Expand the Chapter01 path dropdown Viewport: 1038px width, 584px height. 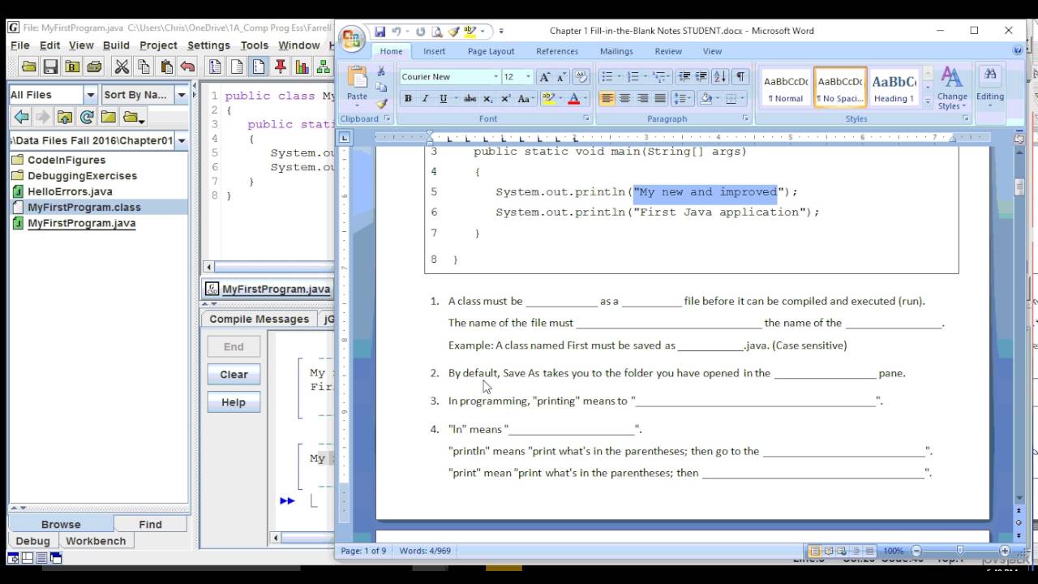tap(182, 140)
